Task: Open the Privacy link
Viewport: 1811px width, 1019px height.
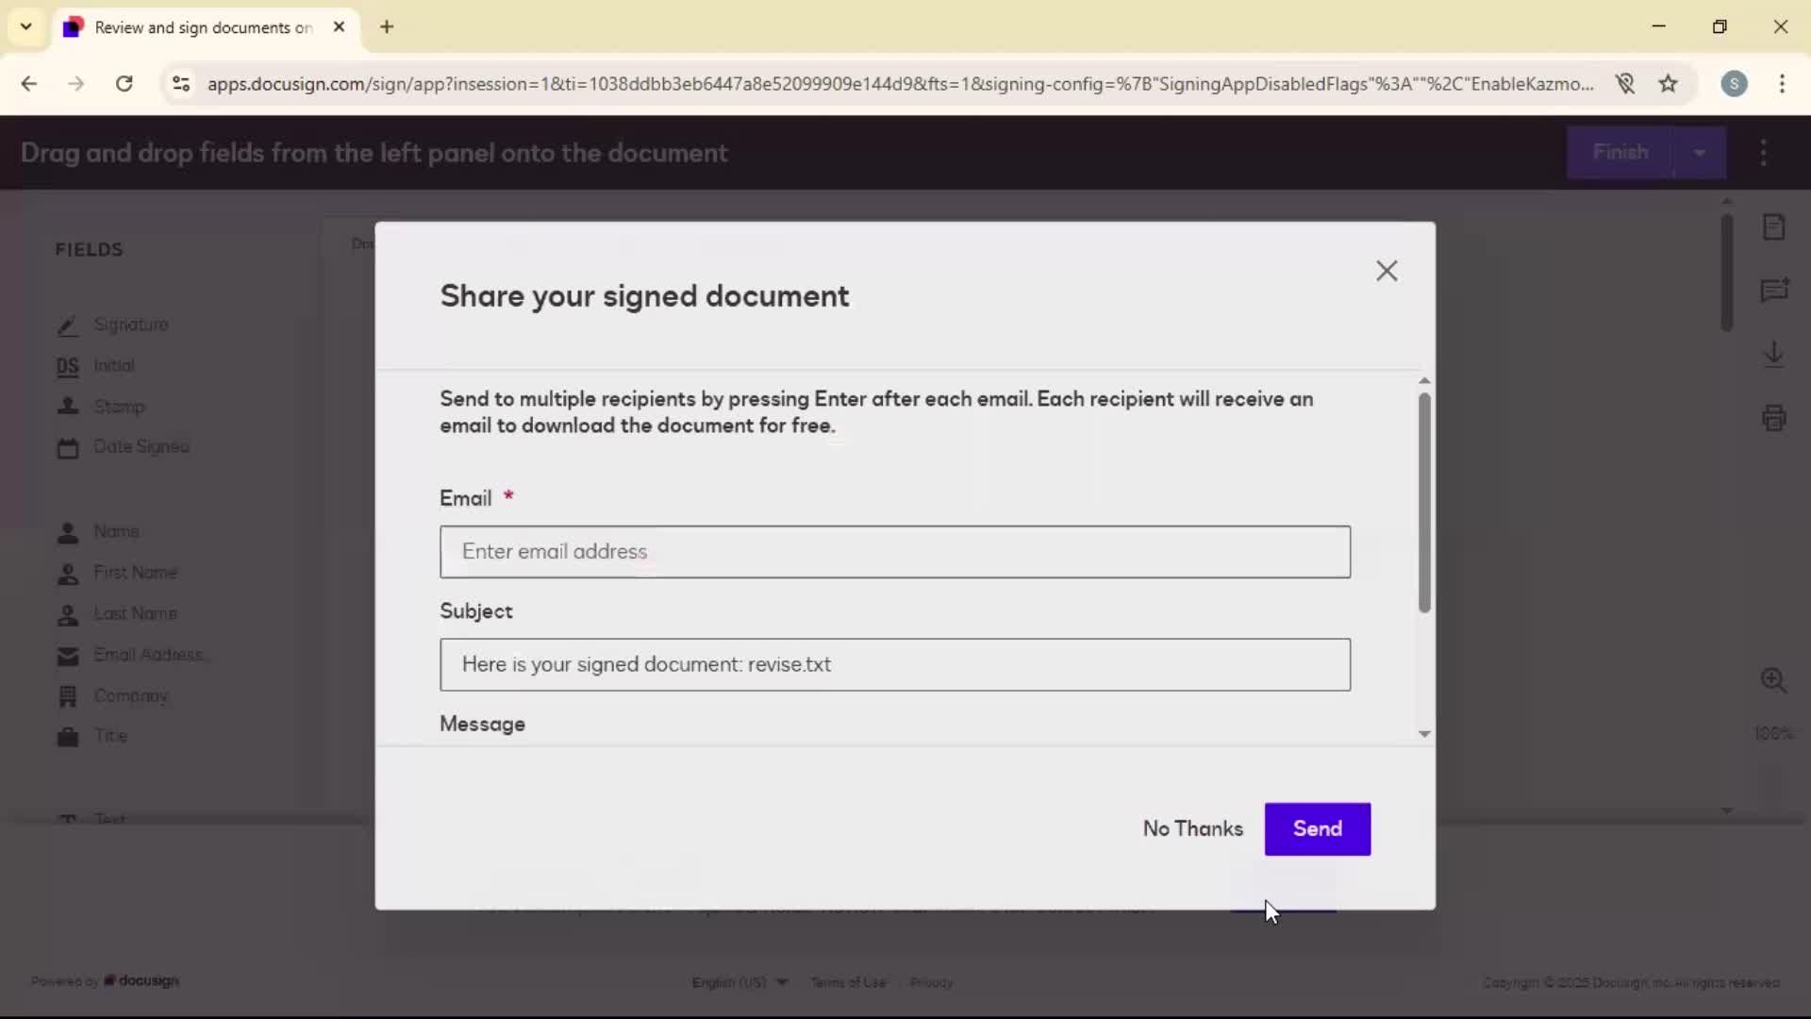Action: (x=931, y=982)
